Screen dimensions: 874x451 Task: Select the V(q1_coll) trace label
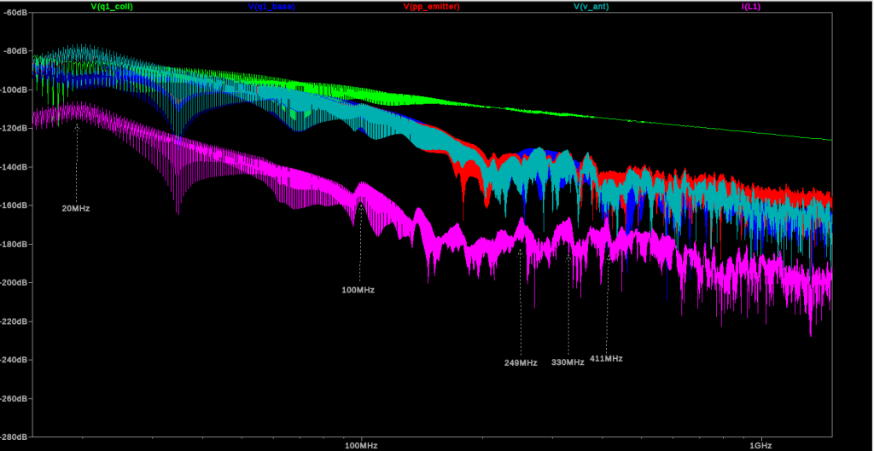pos(113,7)
